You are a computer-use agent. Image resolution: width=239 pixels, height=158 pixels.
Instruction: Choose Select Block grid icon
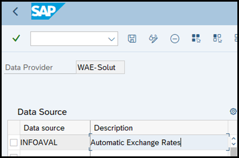[x=218, y=38]
